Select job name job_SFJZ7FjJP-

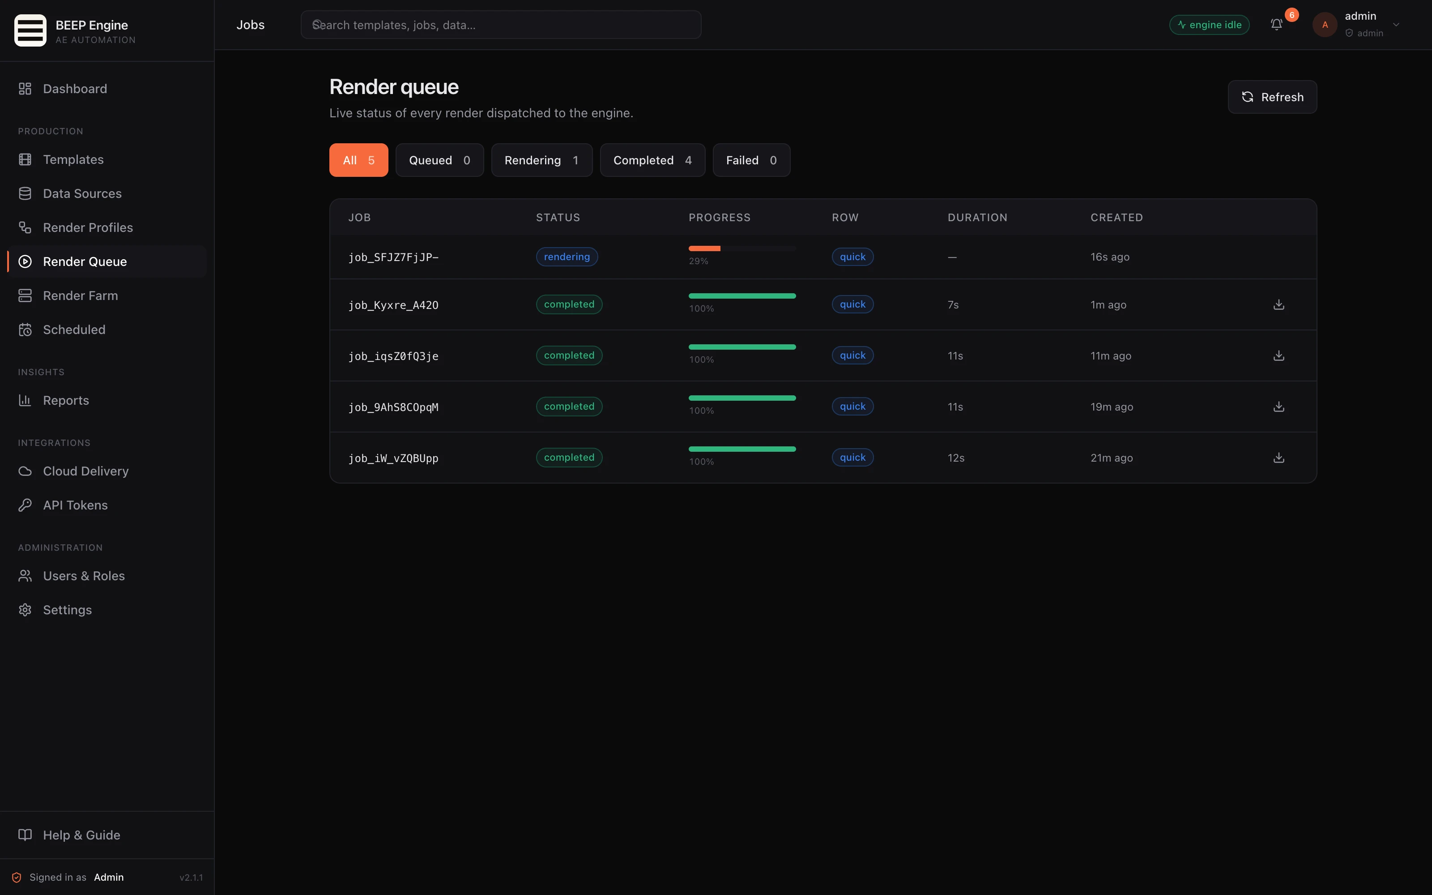tap(393, 257)
